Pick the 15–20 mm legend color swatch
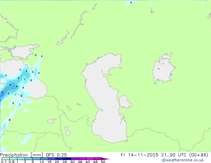The height and width of the screenshot is (163, 211). coord(52,159)
